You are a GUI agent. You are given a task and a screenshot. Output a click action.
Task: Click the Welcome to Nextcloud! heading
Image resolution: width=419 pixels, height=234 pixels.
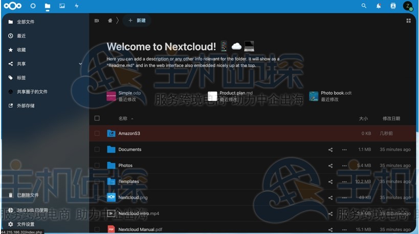[161, 47]
